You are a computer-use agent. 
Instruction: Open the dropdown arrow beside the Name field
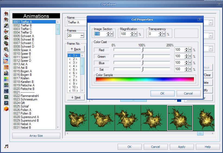click(x=211, y=23)
